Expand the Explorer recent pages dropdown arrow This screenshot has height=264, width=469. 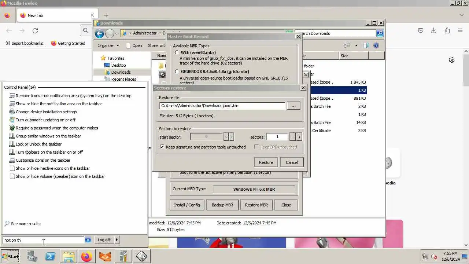[x=117, y=34]
